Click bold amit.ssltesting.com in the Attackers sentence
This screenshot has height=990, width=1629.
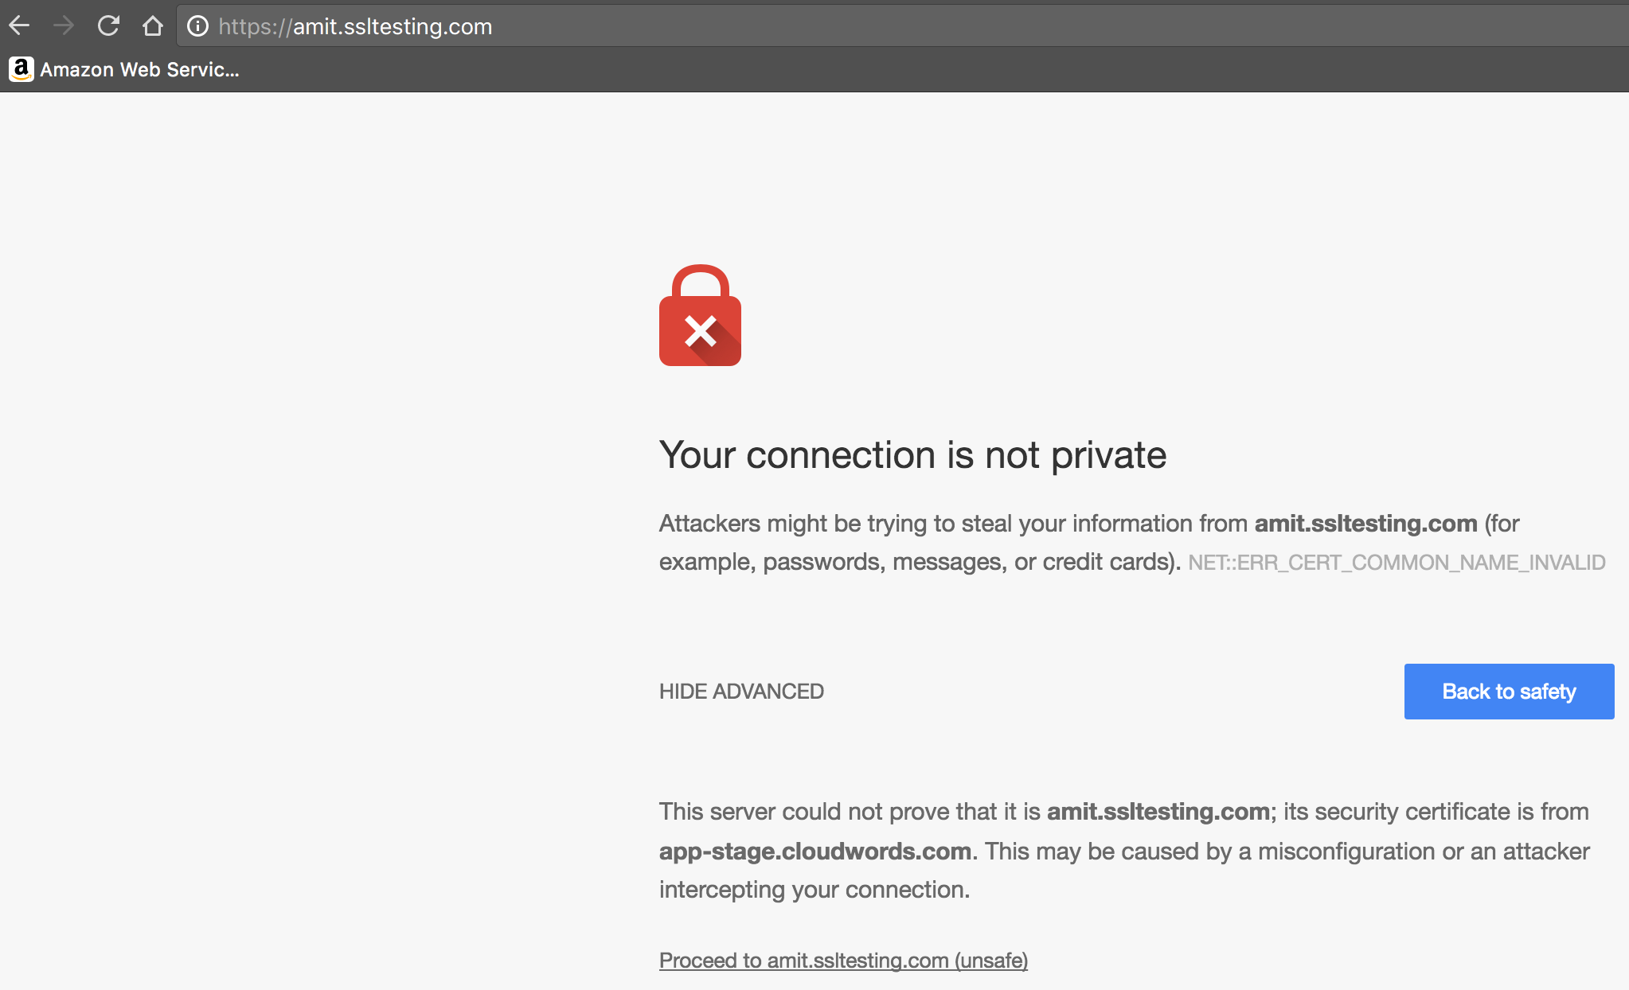click(1365, 523)
